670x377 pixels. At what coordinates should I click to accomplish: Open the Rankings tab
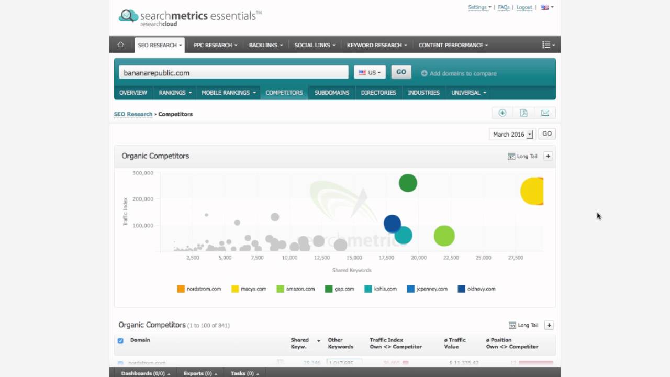click(175, 93)
